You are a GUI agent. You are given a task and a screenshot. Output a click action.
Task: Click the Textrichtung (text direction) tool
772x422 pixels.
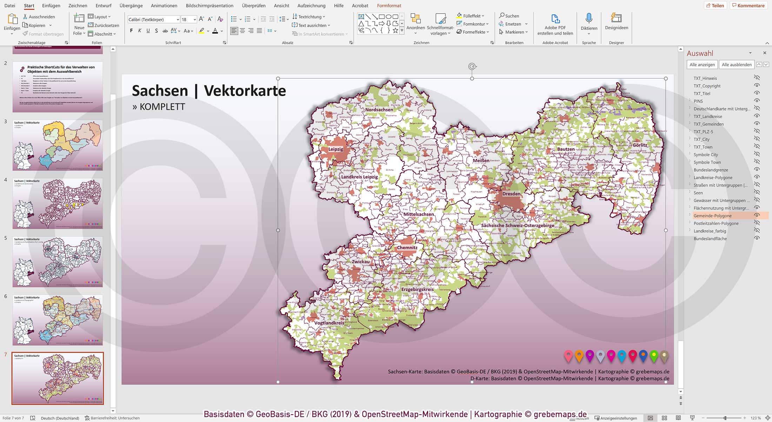(x=309, y=16)
